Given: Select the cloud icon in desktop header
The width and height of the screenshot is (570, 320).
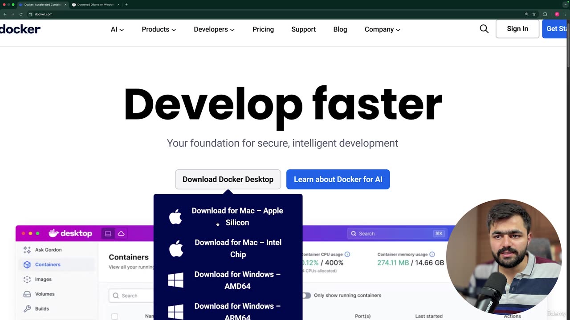Looking at the screenshot, I should 121,233.
